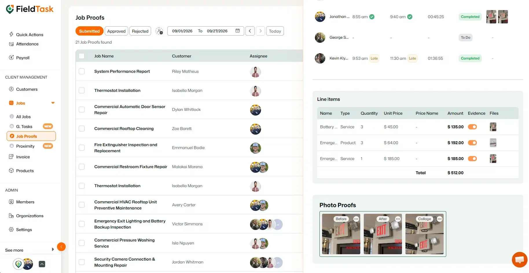This screenshot has width=529, height=273.
Task: Open options menu on After photo
Action: 398,219
